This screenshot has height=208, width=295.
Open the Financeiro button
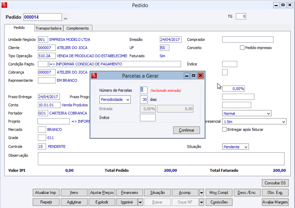click(x=130, y=192)
